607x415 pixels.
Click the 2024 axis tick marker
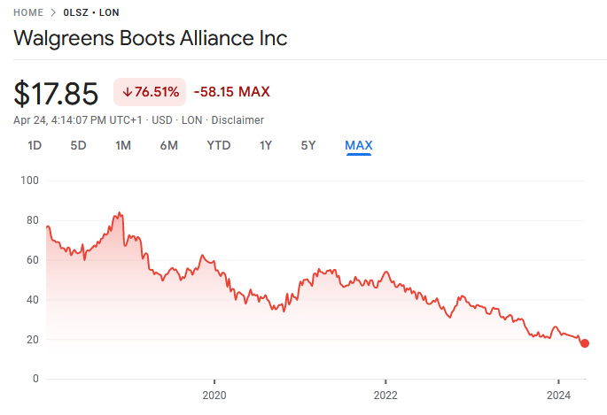[x=558, y=381]
